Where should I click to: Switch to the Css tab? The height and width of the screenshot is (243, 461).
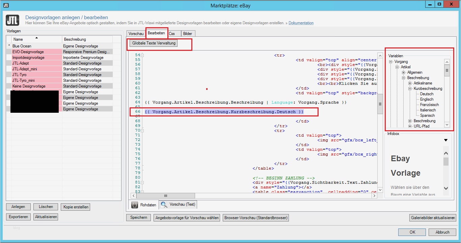coord(172,34)
